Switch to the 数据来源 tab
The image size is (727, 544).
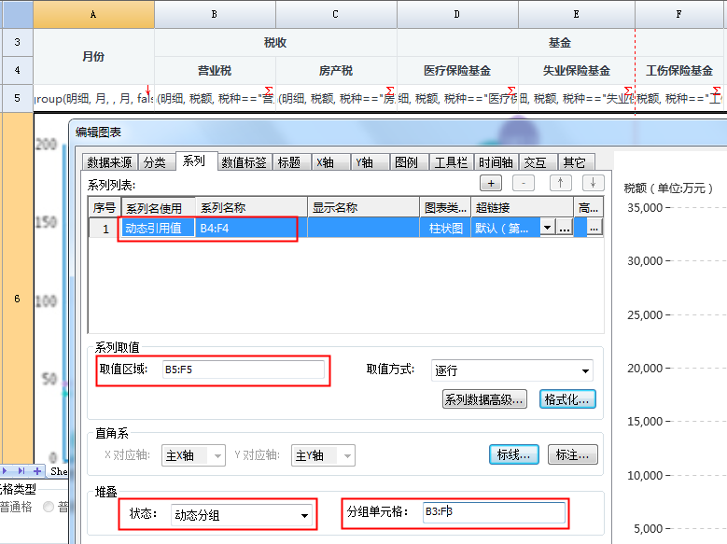click(109, 162)
